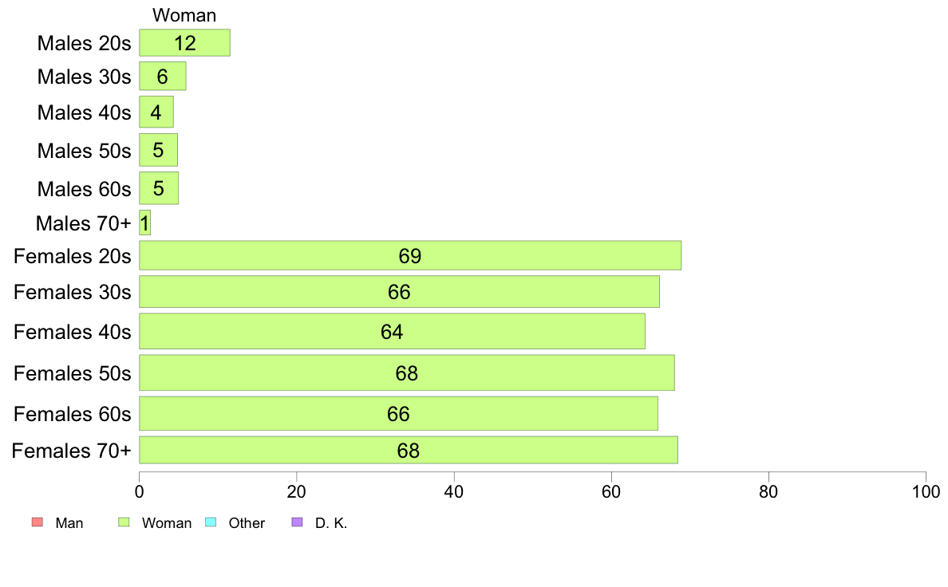Click the Other legend text label
Image resolution: width=948 pixels, height=587 pixels.
[x=247, y=523]
